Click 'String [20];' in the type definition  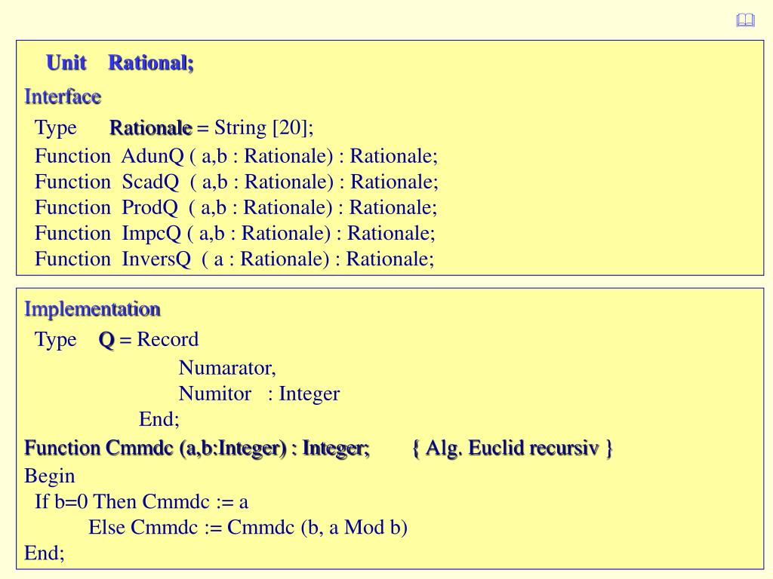click(263, 128)
